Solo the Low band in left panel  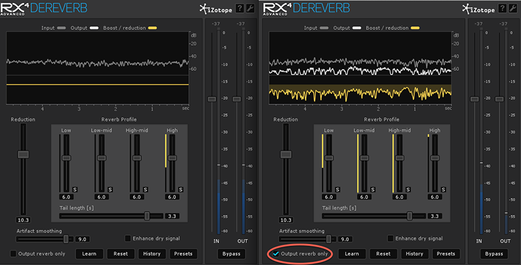point(75,189)
